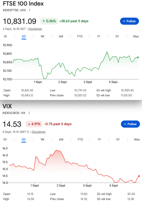Screen dimensions: 142x202
Task: Follow the VIX index
Action: 130,124
